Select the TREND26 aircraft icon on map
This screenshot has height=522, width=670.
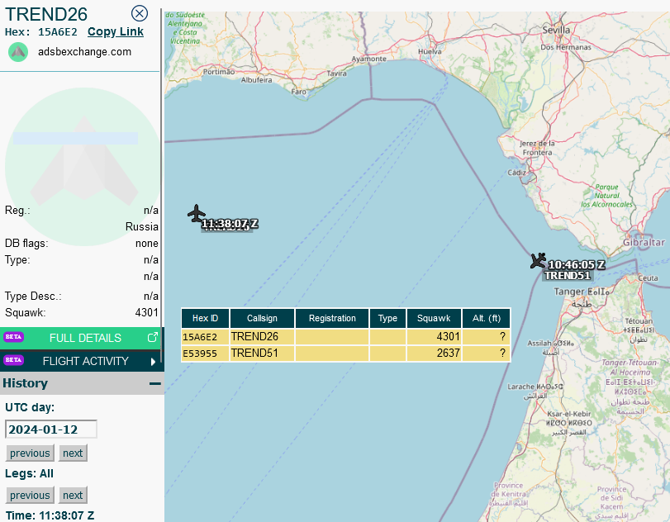pyautogui.click(x=196, y=214)
